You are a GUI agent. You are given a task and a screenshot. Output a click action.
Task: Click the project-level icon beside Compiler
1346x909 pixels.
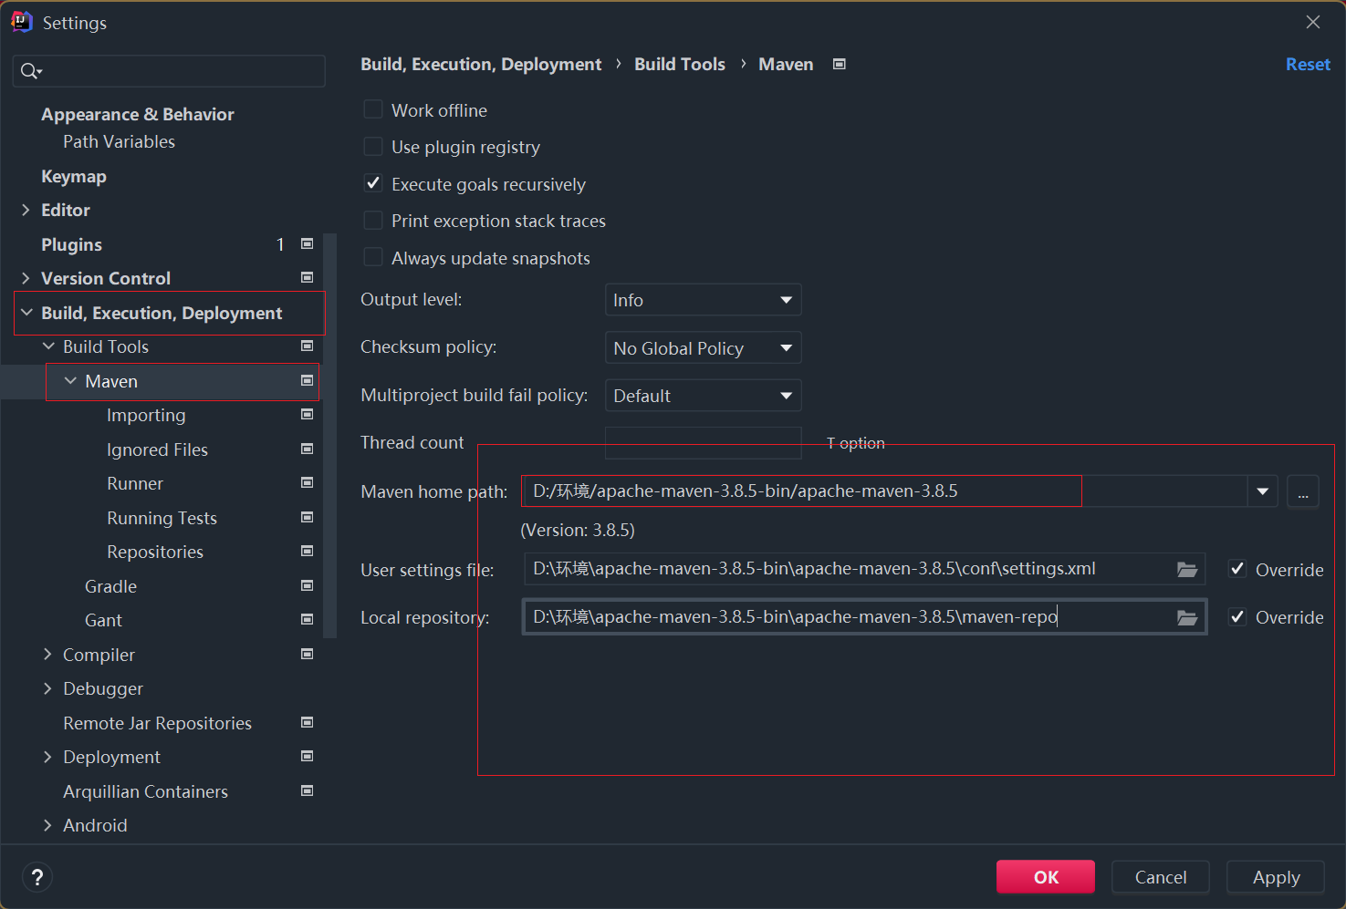308,654
